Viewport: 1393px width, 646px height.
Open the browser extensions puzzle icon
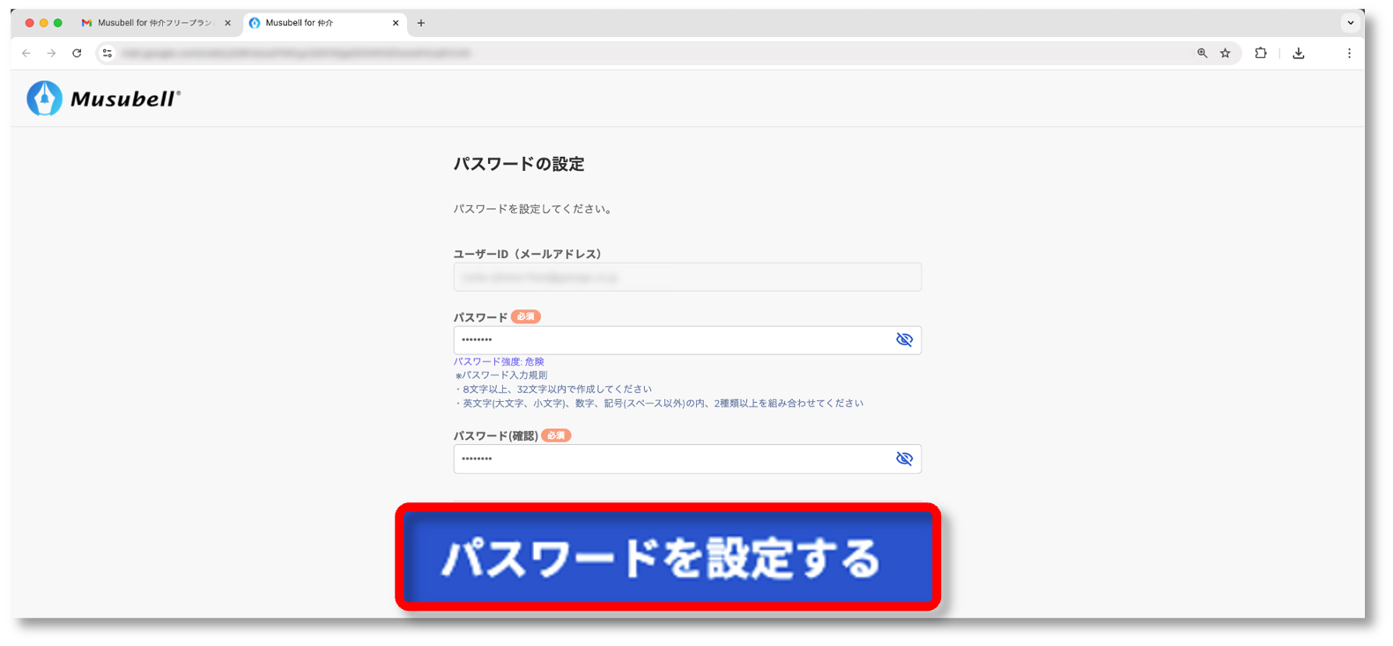click(x=1261, y=53)
